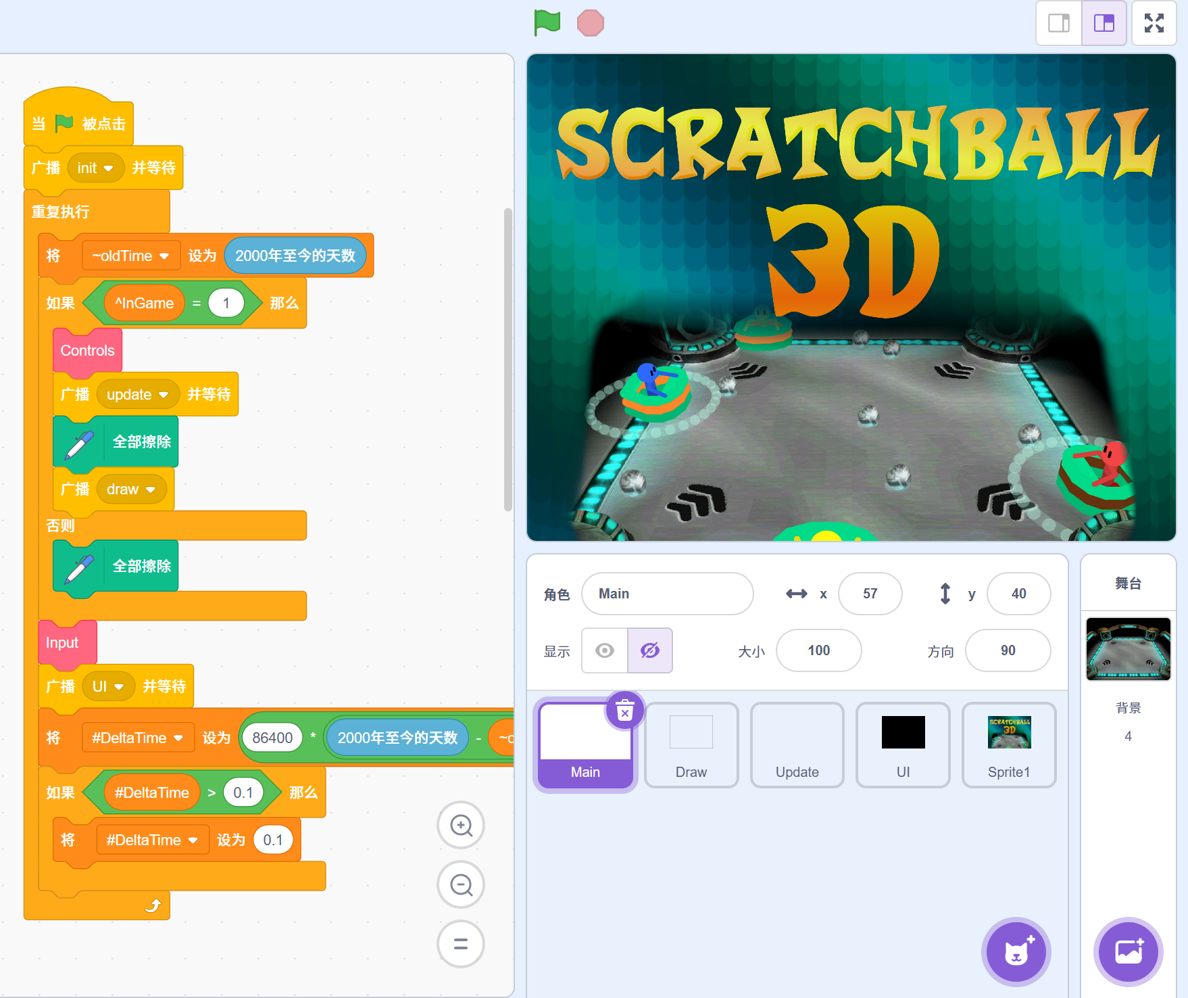
Task: Select the Sprite1 thumbnail
Action: point(1008,744)
